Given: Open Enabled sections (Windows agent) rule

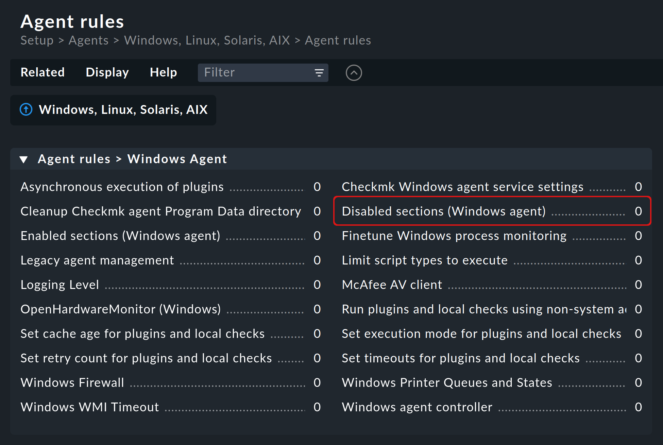Looking at the screenshot, I should click(x=120, y=236).
